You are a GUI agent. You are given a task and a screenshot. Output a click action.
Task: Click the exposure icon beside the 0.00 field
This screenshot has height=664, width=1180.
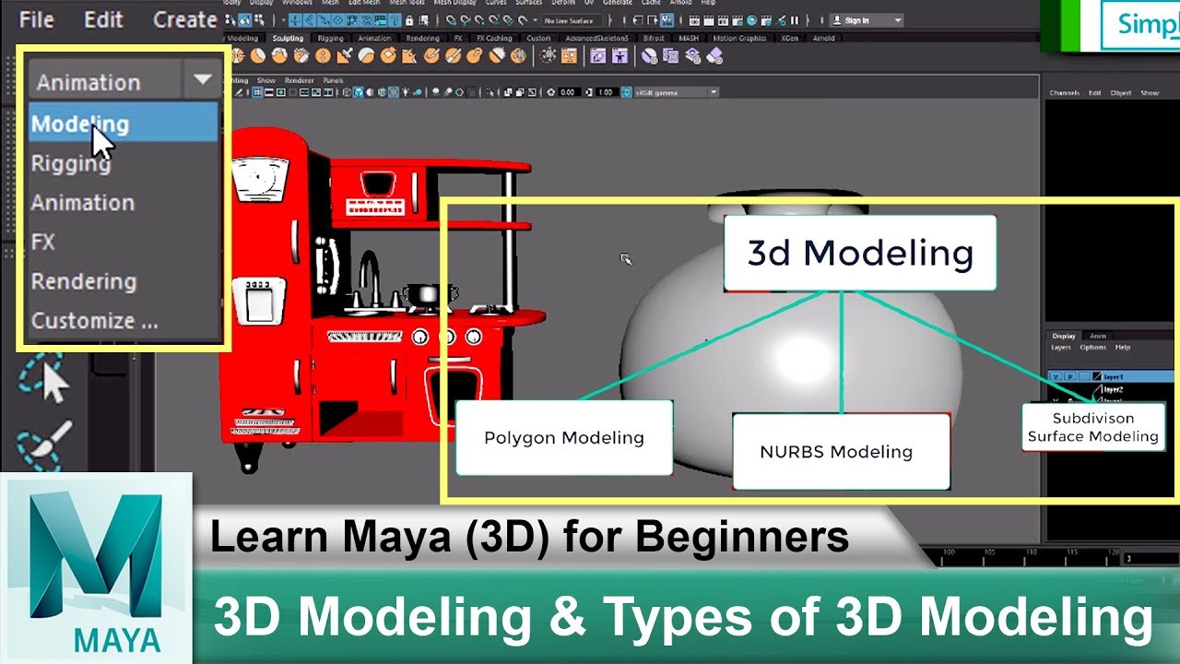pos(550,92)
